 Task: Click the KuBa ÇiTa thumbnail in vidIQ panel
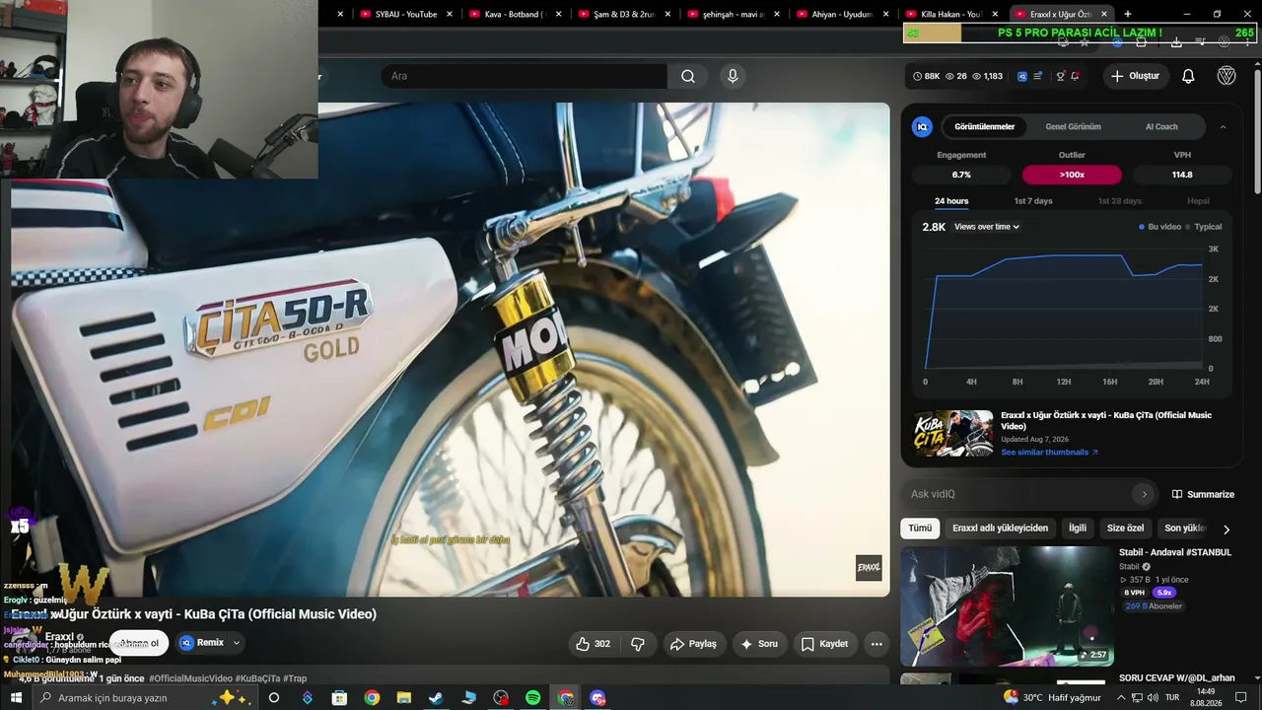point(952,433)
